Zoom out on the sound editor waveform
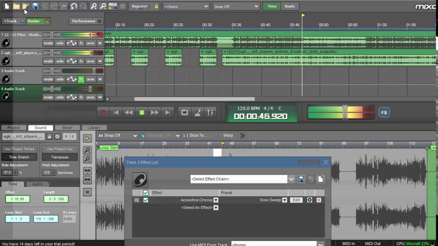 [87, 159]
